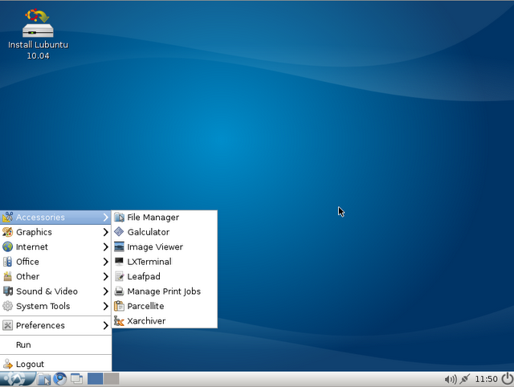Expand the Office submenu arrow
514x387 pixels.
coord(105,262)
